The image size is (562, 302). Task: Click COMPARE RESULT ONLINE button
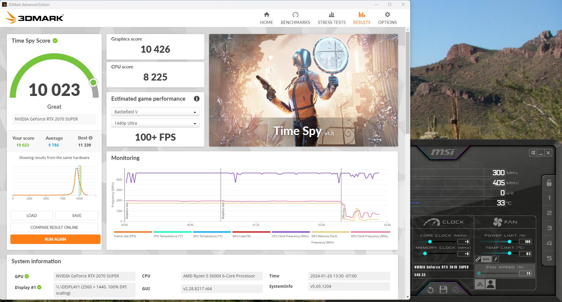54,227
